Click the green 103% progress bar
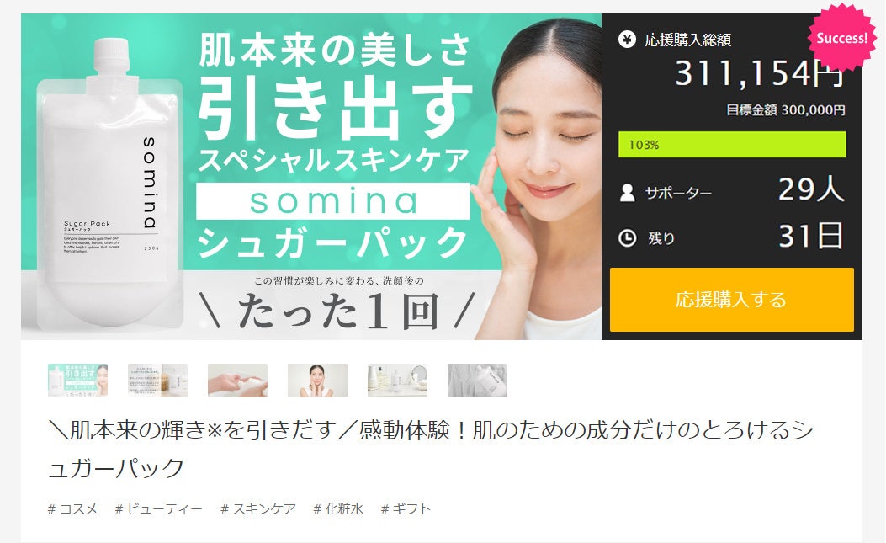This screenshot has height=543, width=886. 732,144
